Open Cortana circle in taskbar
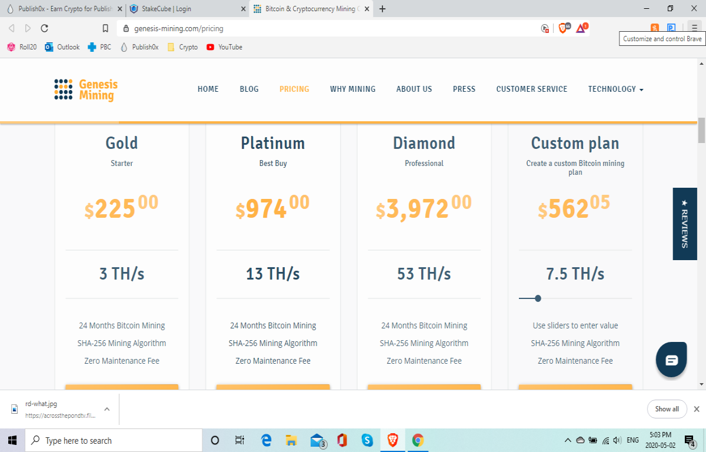Image resolution: width=706 pixels, height=452 pixels. (215, 440)
